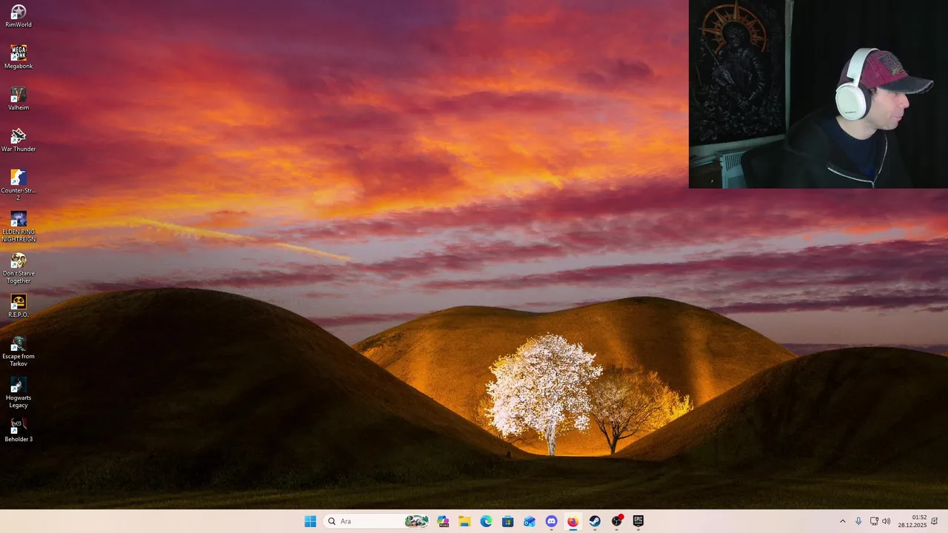
Task: Switch to Firefox in the taskbar
Action: (x=573, y=521)
